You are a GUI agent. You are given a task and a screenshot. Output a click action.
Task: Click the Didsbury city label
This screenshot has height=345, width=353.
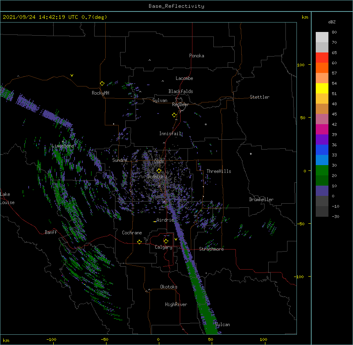pyautogui.click(x=157, y=177)
